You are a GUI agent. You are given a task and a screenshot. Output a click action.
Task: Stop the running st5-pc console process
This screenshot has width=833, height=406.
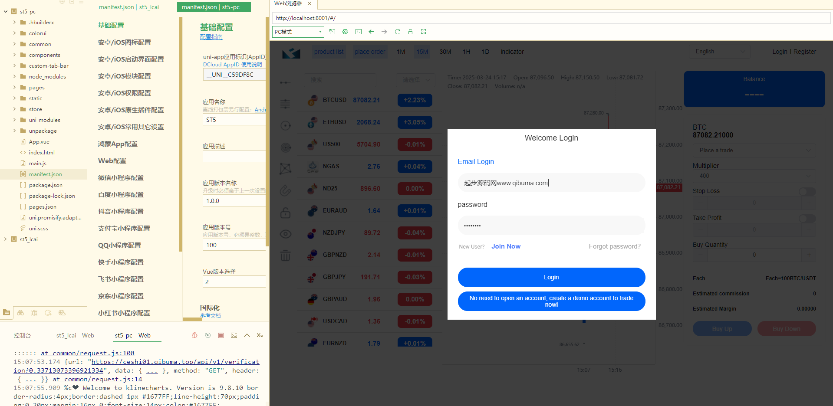[x=221, y=335]
